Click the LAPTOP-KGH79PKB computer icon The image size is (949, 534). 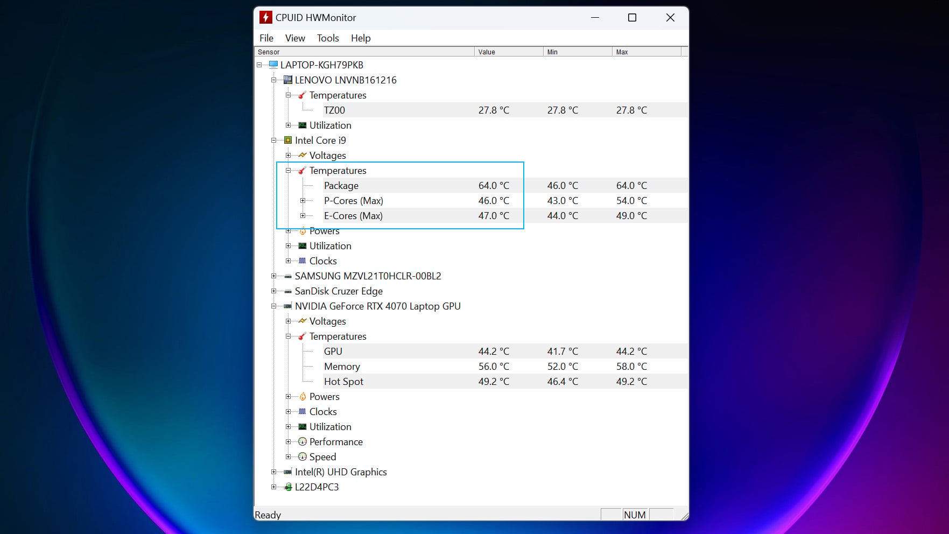(x=273, y=65)
